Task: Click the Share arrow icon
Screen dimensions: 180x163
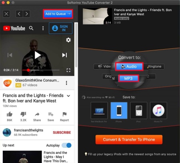Action: tap(37, 114)
